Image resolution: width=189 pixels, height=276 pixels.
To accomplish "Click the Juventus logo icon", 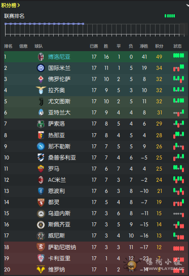I will pyautogui.click(x=41, y=102).
